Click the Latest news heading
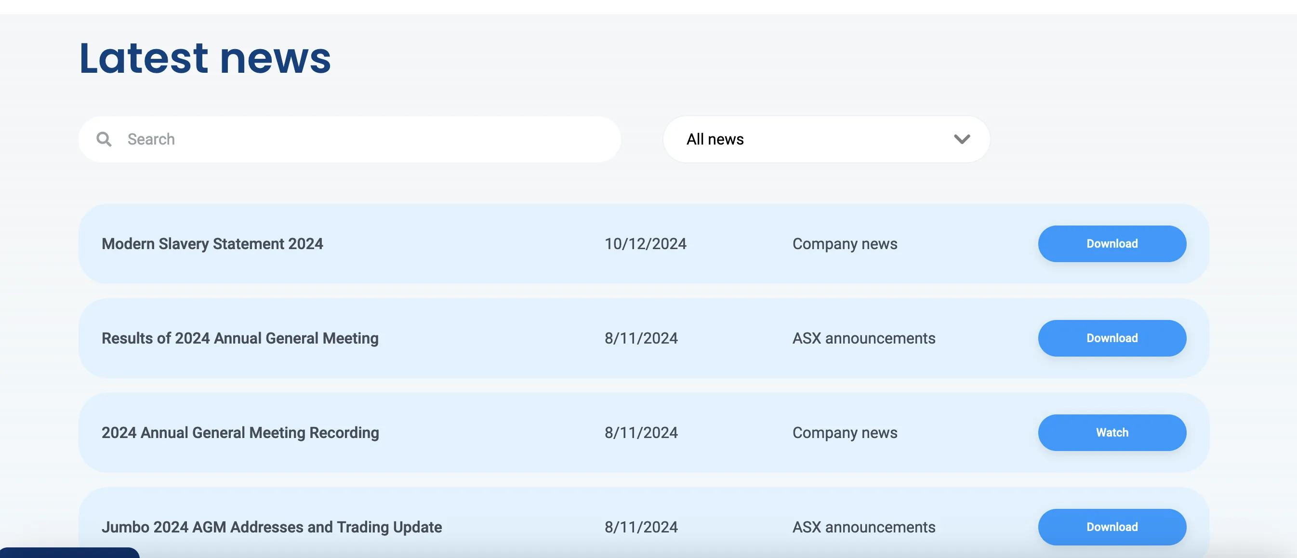The width and height of the screenshot is (1297, 558). click(x=205, y=58)
